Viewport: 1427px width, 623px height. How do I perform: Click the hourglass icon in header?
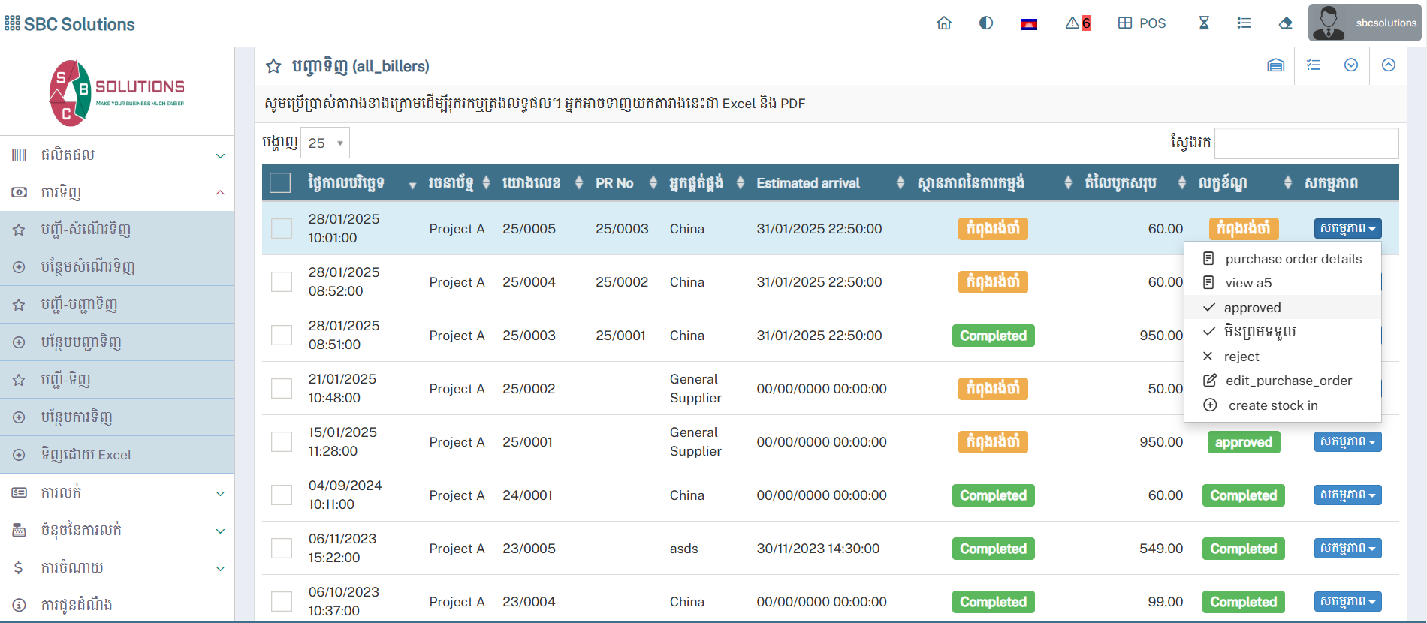pyautogui.click(x=1204, y=23)
